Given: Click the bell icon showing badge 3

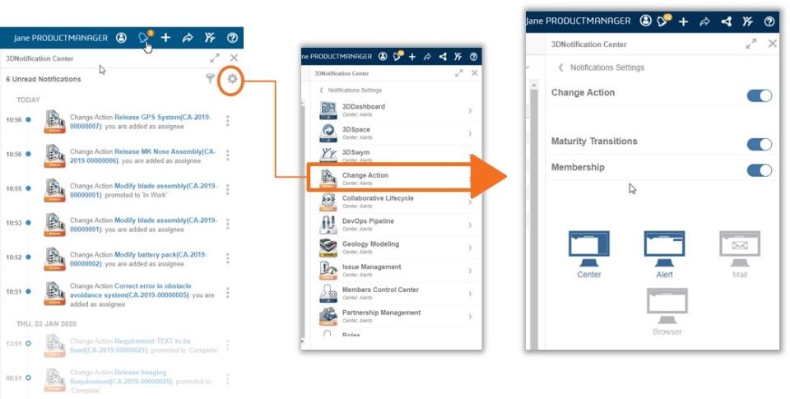Looking at the screenshot, I should pyautogui.click(x=145, y=37).
